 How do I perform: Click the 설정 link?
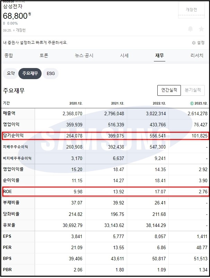201,43
